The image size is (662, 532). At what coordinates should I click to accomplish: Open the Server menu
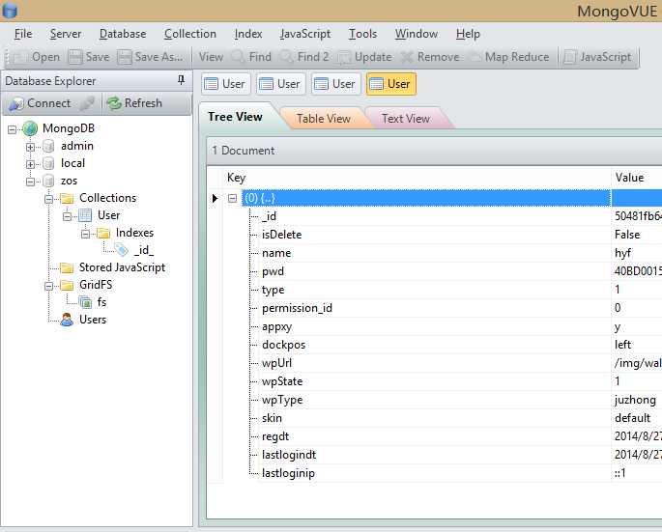66,34
